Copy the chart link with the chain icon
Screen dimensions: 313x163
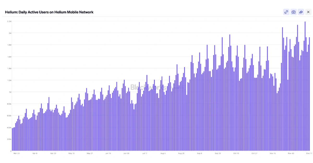coord(286,12)
